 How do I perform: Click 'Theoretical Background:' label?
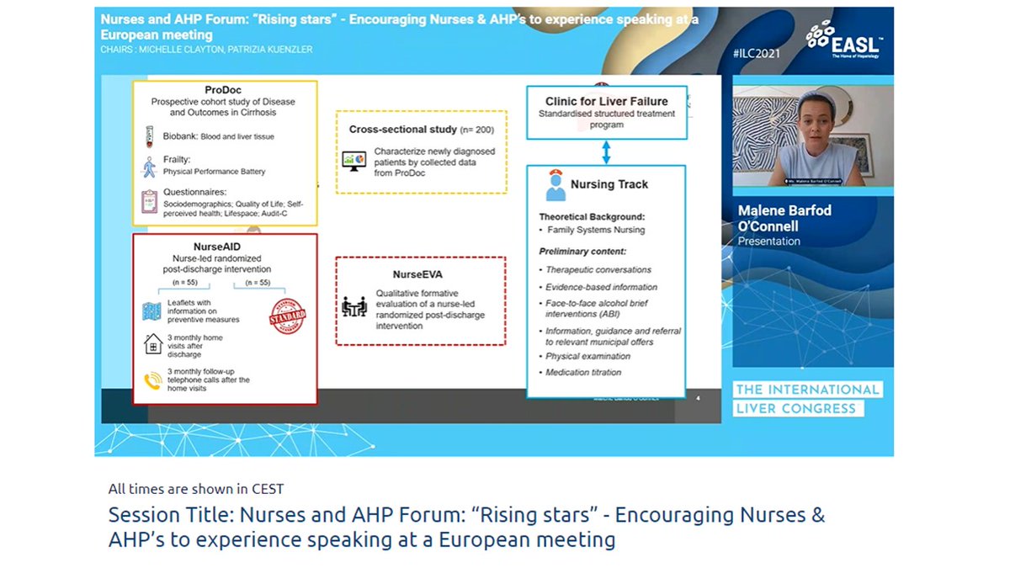coord(592,216)
